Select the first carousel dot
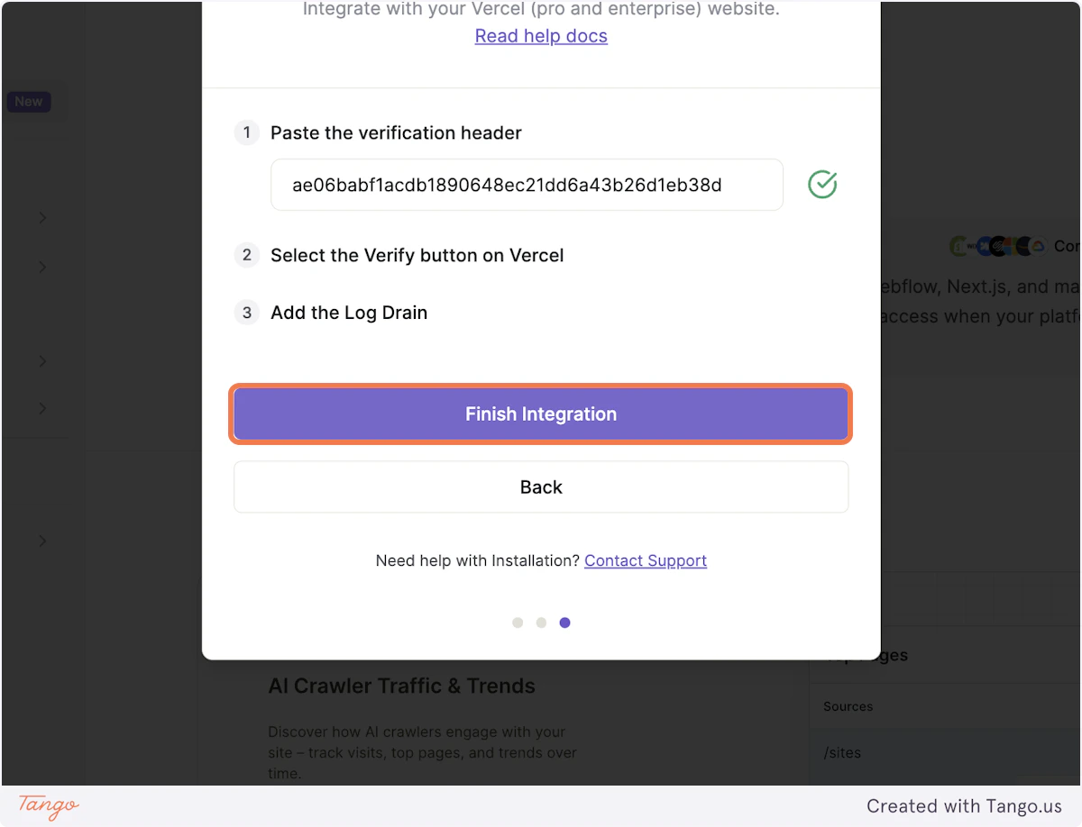Viewport: 1082px width, 827px height. pos(518,623)
